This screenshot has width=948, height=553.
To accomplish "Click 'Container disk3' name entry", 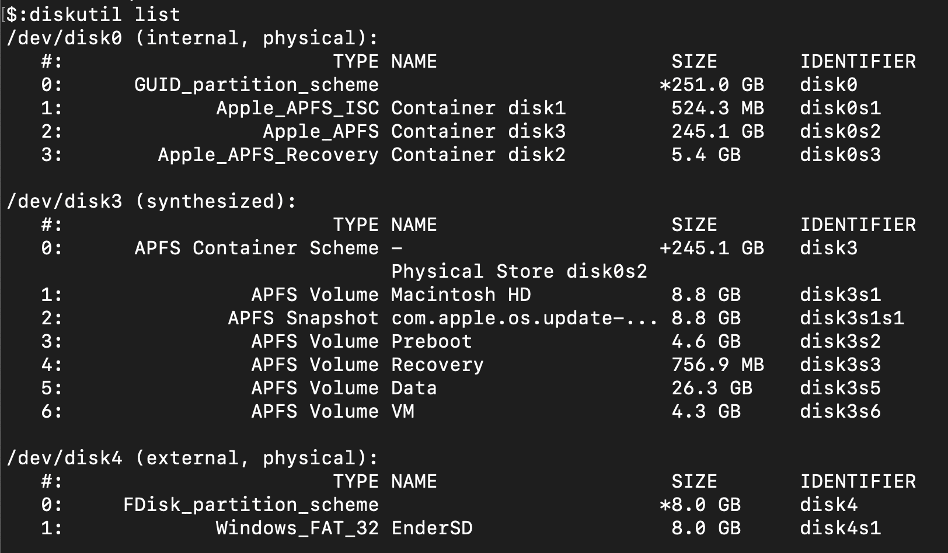I will (478, 131).
